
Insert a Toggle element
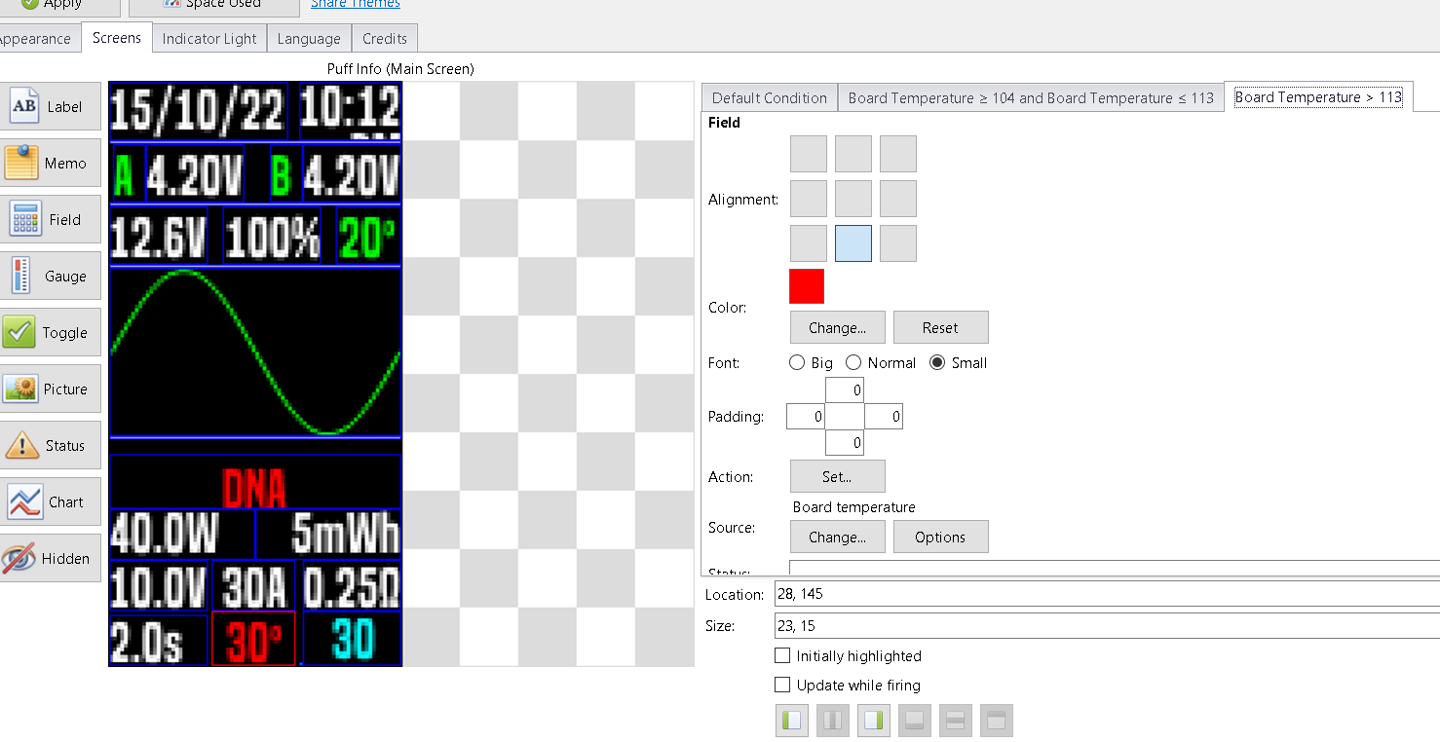coord(51,333)
